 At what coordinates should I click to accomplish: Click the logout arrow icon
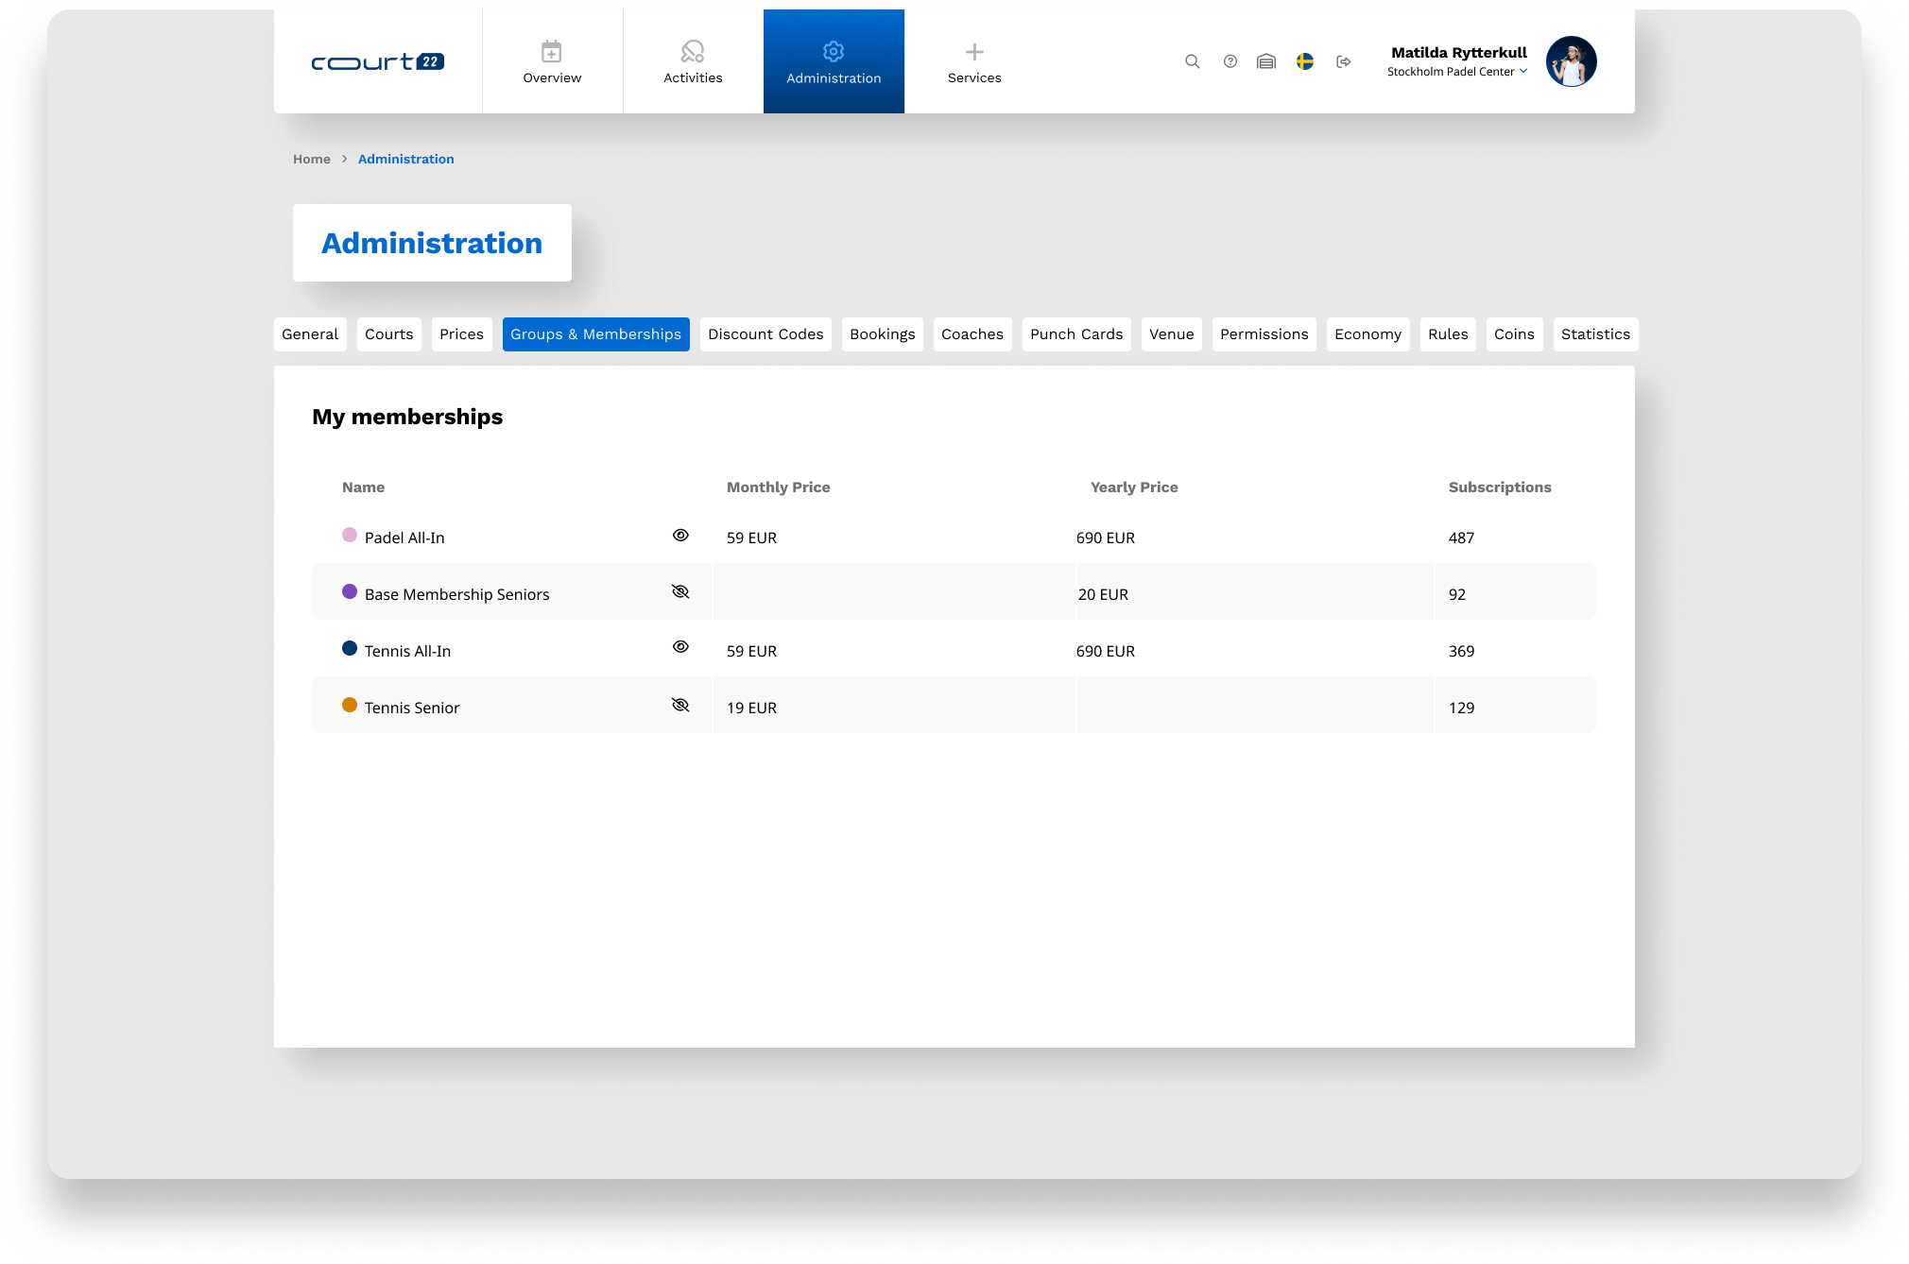[1343, 61]
